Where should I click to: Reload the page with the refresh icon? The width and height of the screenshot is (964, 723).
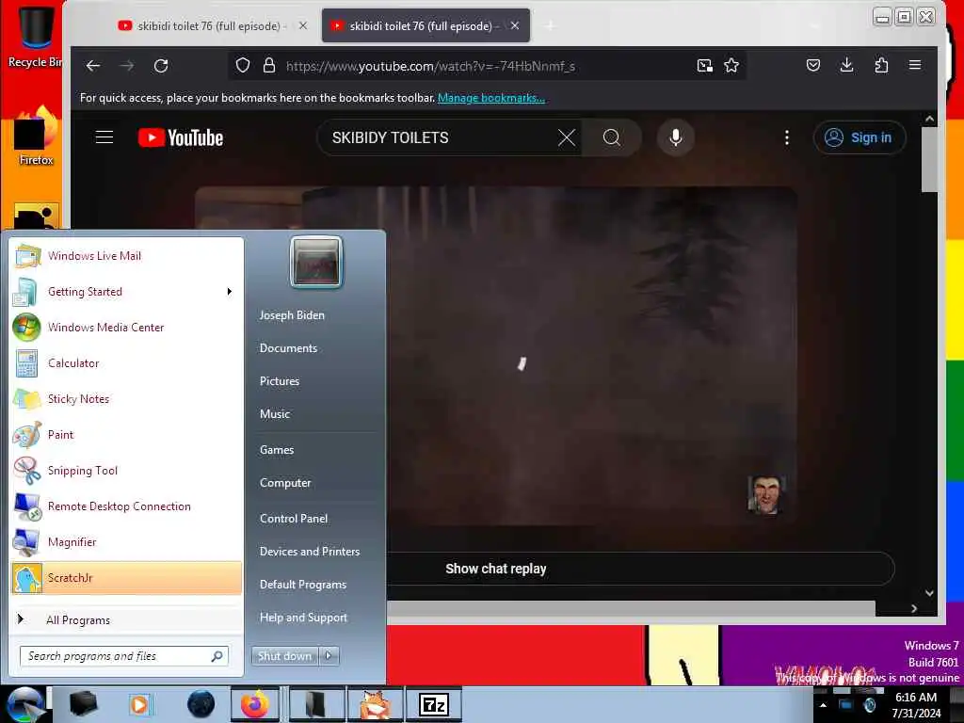coord(161,66)
